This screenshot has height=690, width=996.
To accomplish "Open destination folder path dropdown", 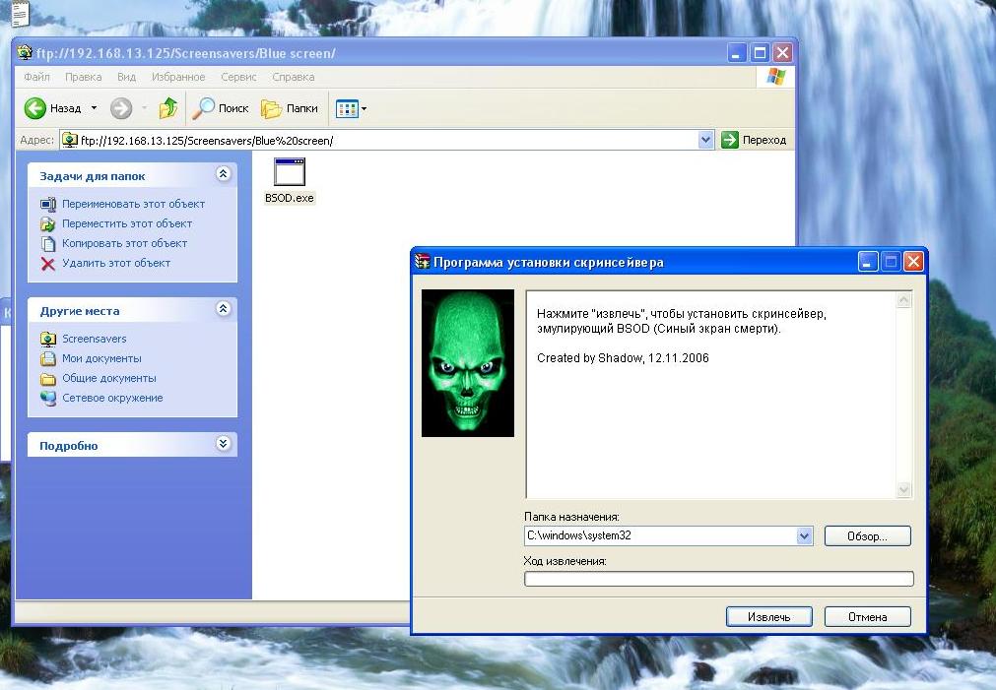I will [804, 536].
